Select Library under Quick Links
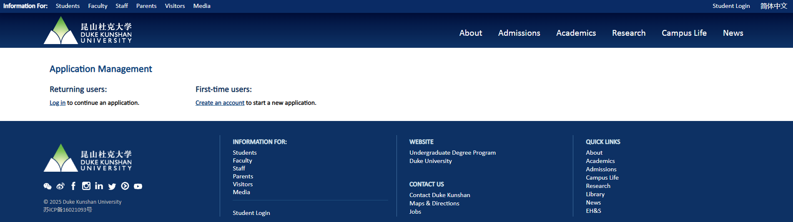 595,194
